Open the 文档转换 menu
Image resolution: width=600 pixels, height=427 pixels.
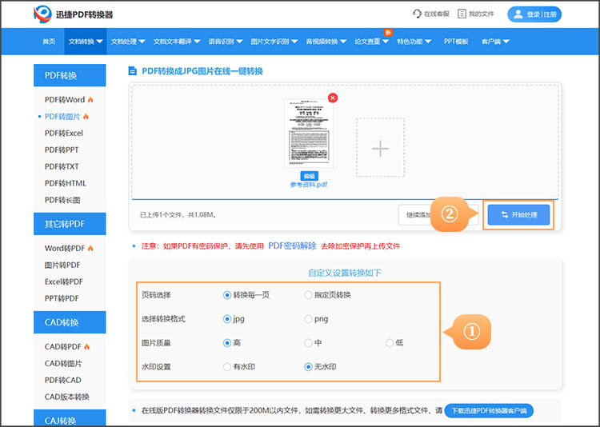(x=86, y=42)
